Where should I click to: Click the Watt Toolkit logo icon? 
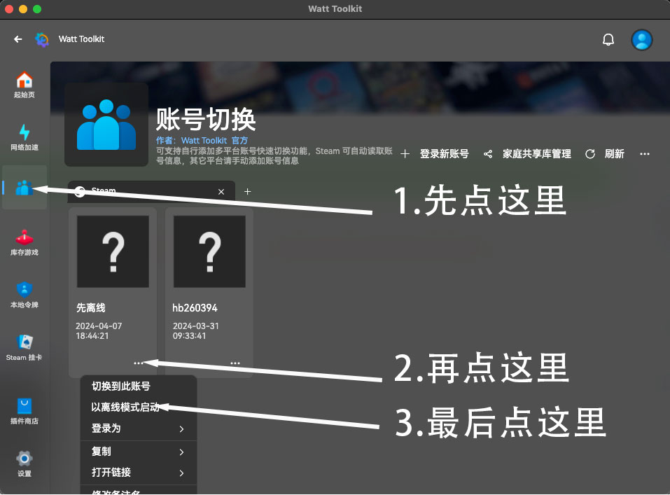[42, 39]
